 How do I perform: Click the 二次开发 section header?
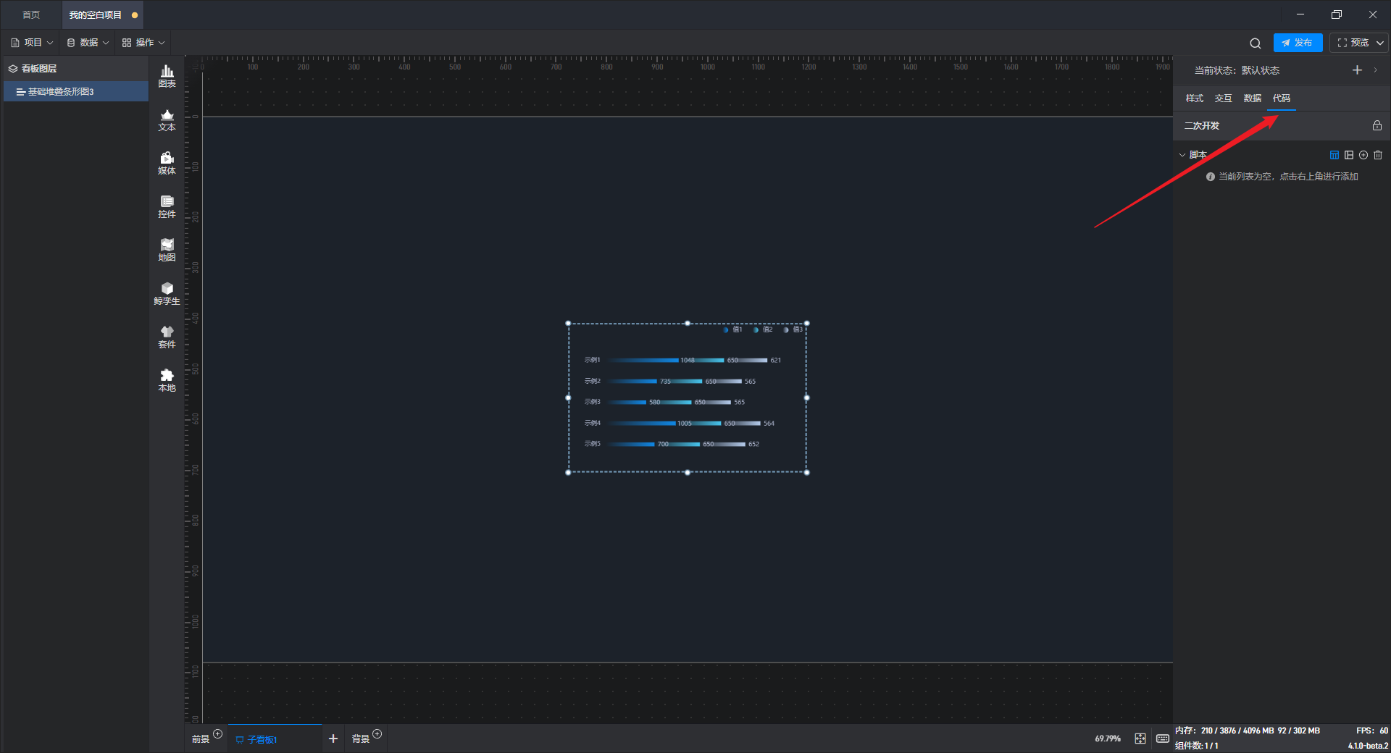click(1201, 126)
